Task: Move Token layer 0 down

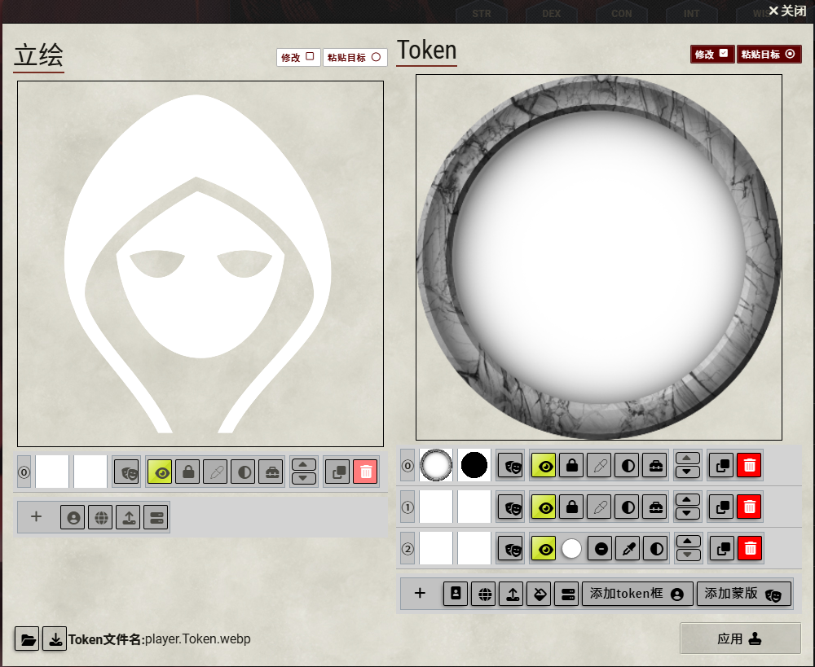Action: [x=688, y=472]
